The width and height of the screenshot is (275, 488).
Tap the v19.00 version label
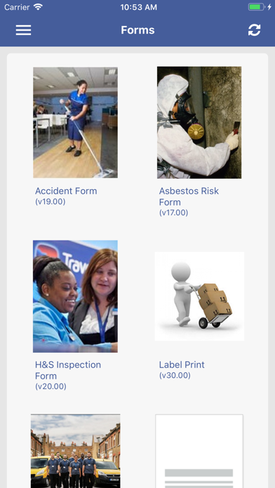tap(50, 202)
